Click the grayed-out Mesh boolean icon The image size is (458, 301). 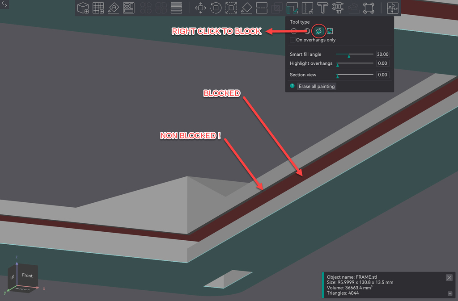276,8
